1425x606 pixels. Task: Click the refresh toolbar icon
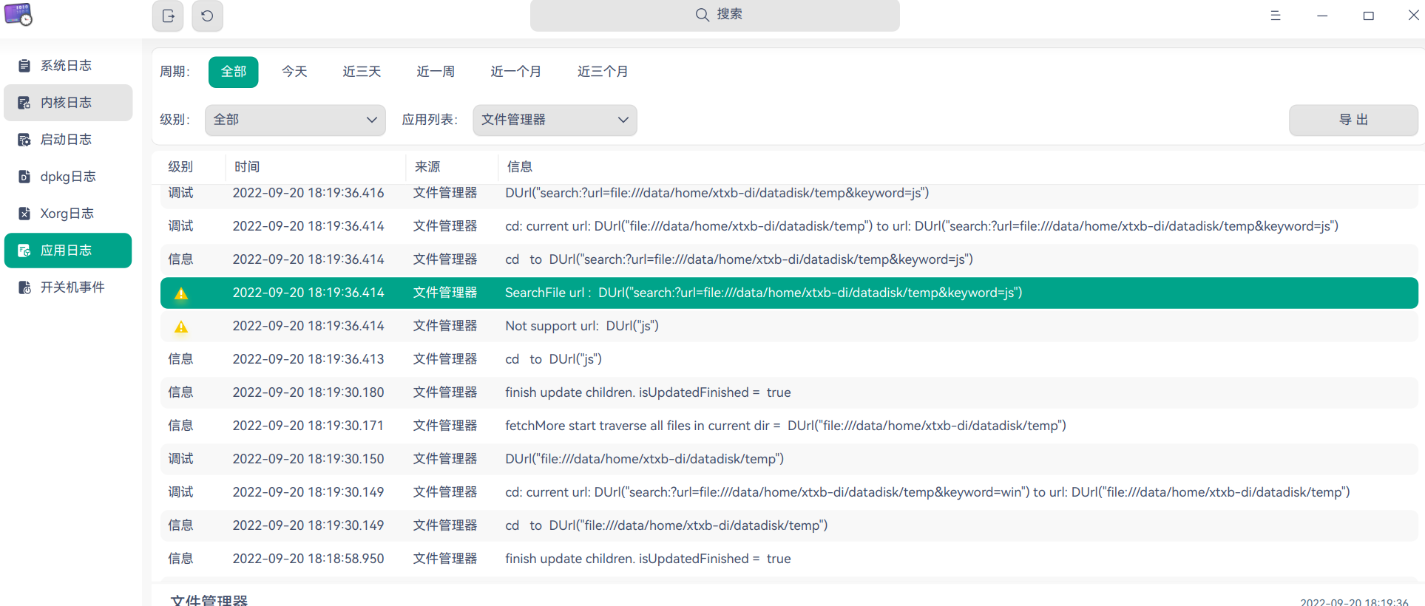(x=207, y=16)
